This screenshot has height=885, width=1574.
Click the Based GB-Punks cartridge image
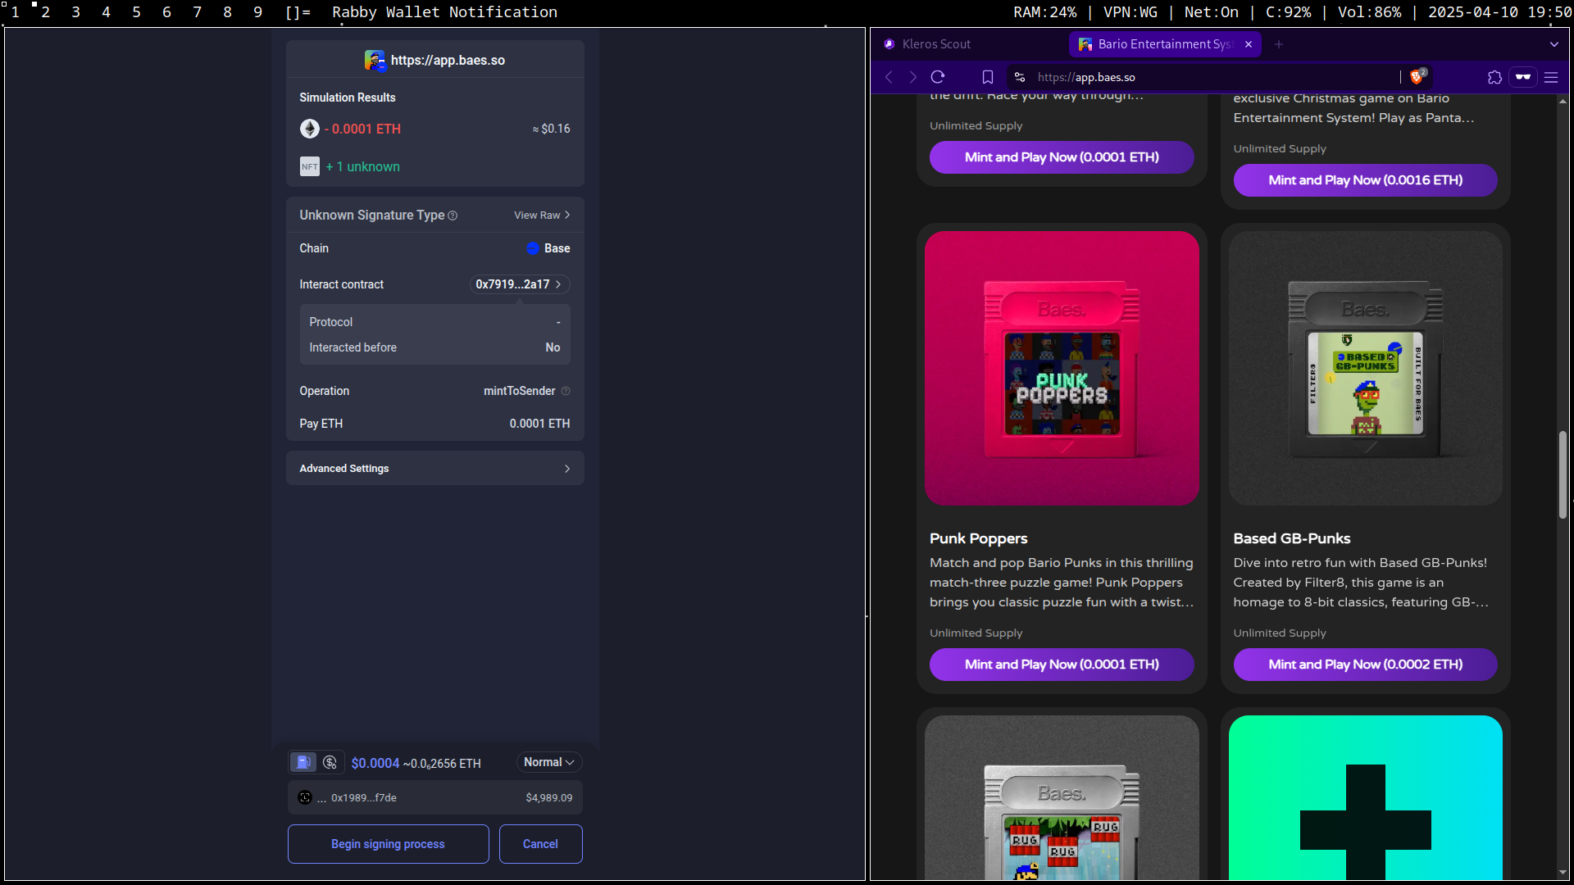(1366, 368)
